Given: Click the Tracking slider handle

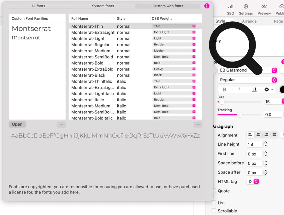Looking at the screenshot, I should pyautogui.click(x=240, y=115).
